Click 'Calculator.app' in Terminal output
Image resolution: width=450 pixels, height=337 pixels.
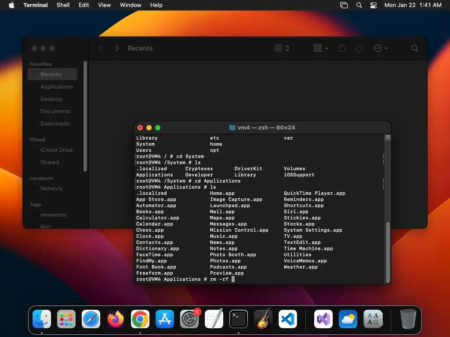click(158, 218)
